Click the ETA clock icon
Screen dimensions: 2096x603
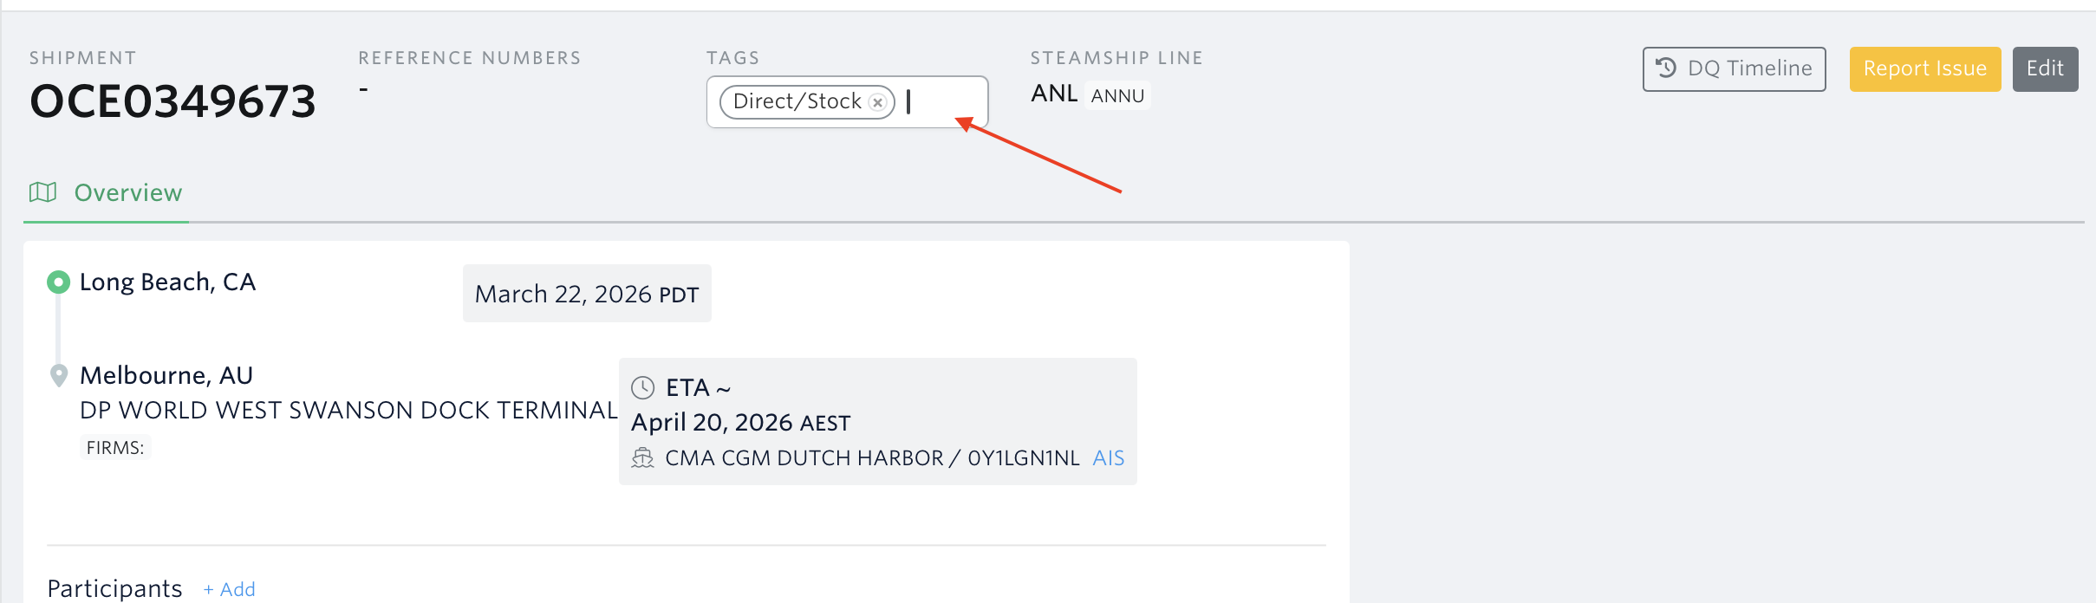642,387
